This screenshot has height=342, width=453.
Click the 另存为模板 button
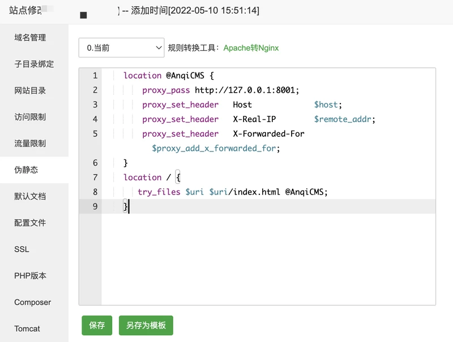tap(146, 326)
